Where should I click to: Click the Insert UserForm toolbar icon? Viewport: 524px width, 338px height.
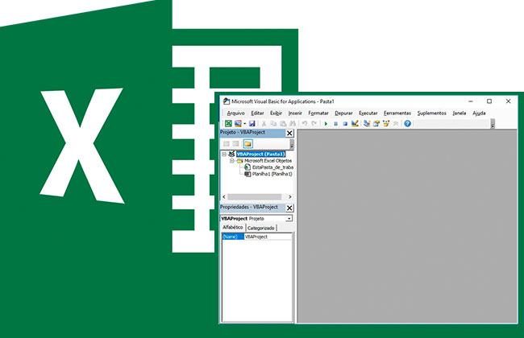coord(238,124)
